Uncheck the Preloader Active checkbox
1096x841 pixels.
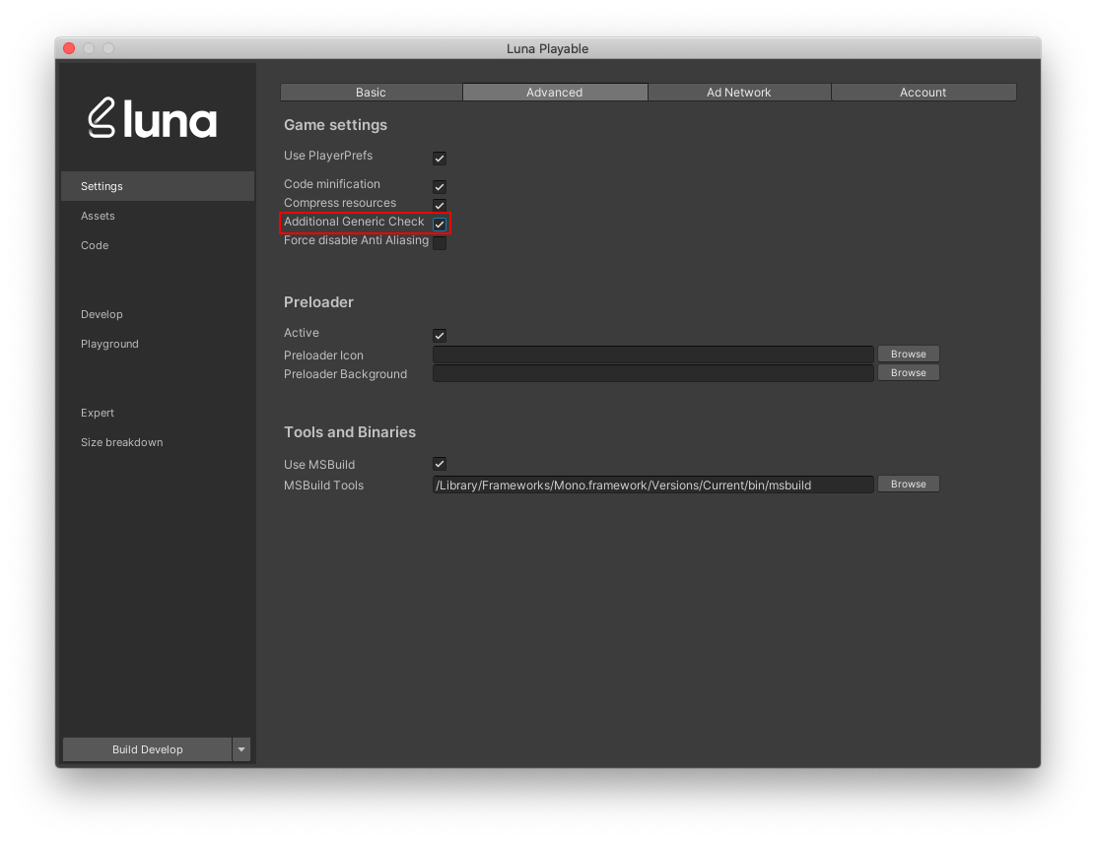[440, 335]
